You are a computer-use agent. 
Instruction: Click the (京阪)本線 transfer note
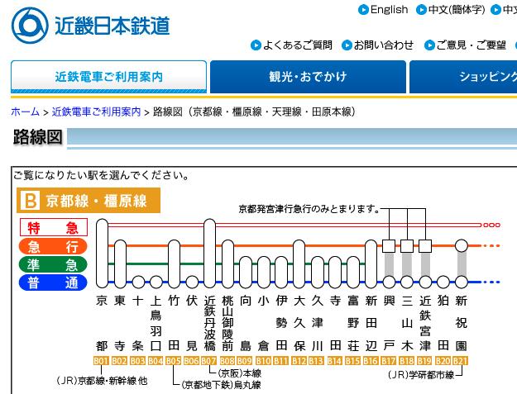point(240,373)
